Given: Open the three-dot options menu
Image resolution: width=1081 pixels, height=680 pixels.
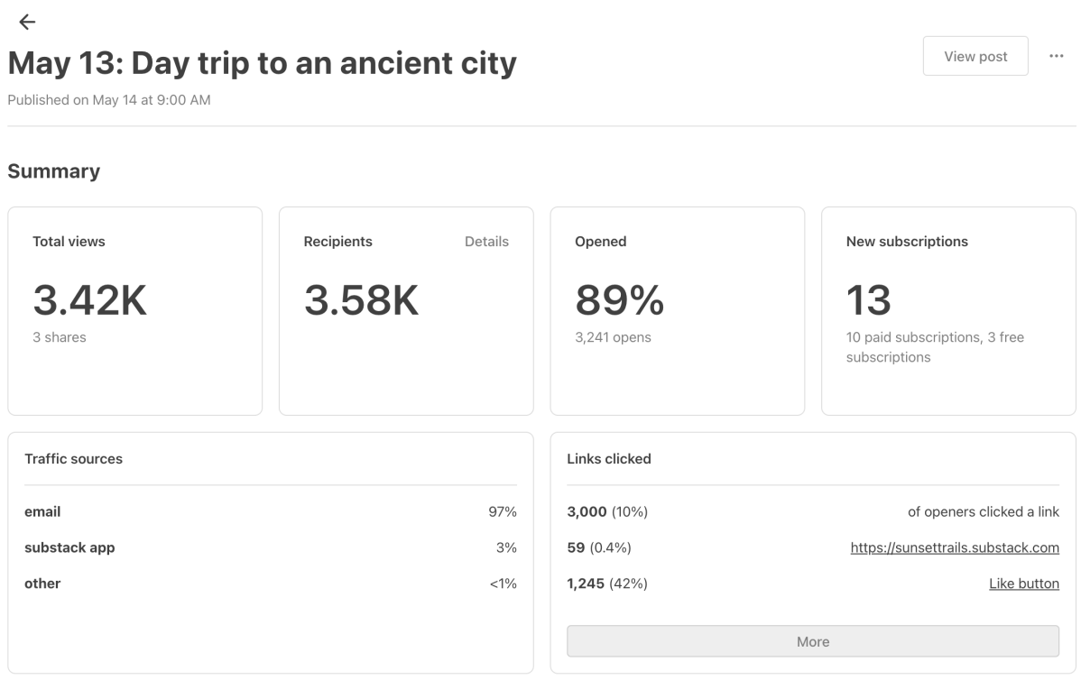Looking at the screenshot, I should coord(1056,56).
